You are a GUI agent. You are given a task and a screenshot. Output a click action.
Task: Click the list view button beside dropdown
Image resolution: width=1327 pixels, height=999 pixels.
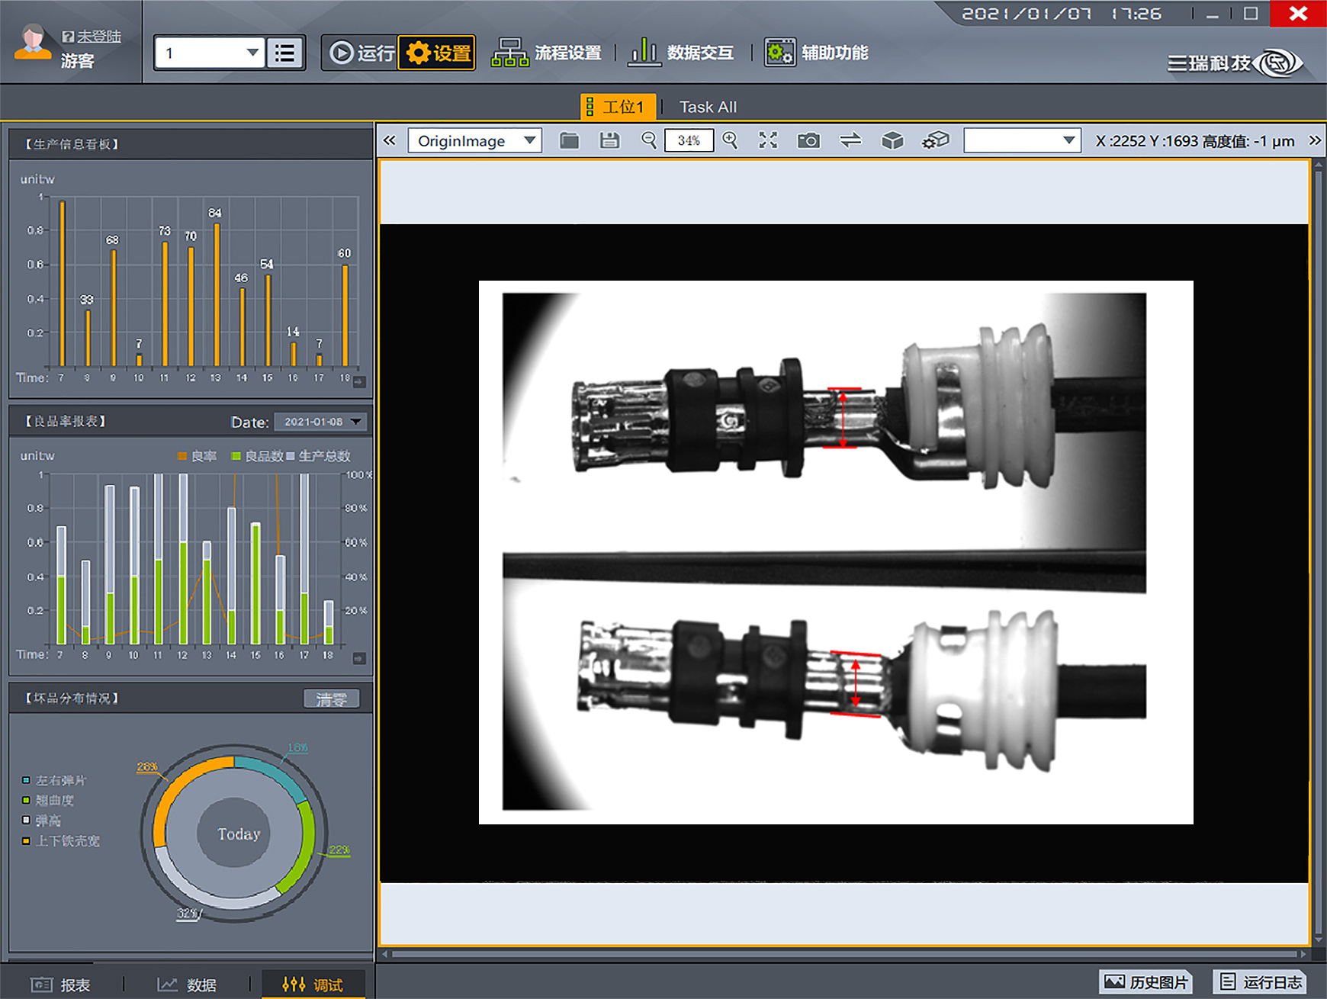point(285,53)
